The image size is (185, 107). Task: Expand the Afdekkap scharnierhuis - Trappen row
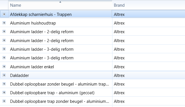pos(4,14)
